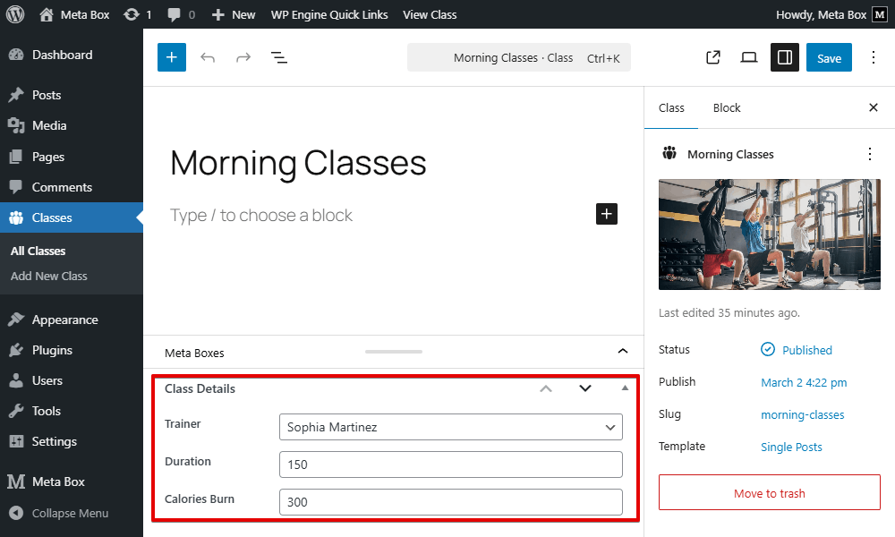Move this class to trash
895x537 pixels.
770,492
